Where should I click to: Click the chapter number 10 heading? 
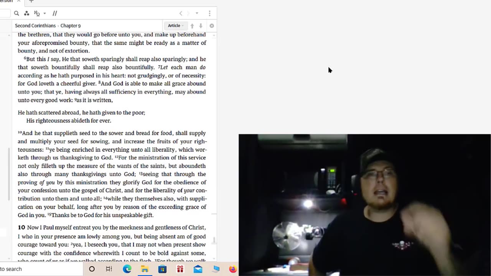point(21,227)
